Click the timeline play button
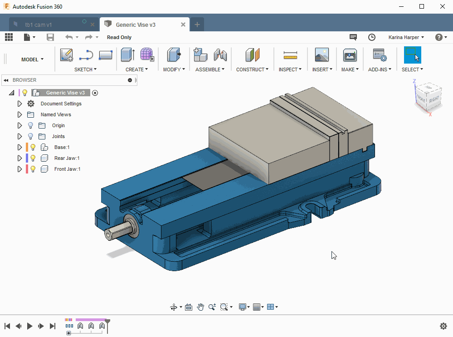453x337 pixels. [x=29, y=326]
